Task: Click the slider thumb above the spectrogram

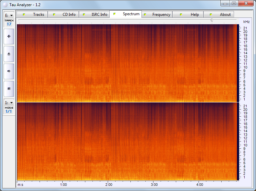Action: coord(212,20)
